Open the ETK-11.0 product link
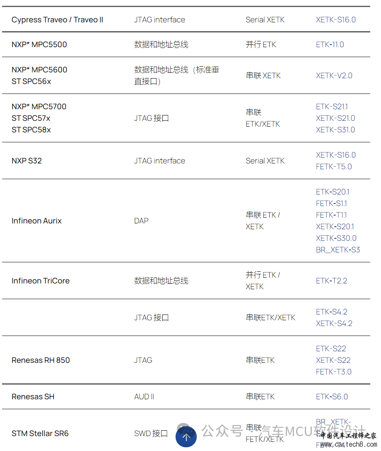 (330, 45)
